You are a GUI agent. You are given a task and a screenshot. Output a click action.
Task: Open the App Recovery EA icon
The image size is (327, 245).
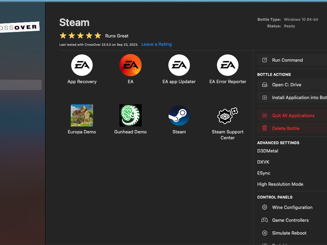[82, 65]
